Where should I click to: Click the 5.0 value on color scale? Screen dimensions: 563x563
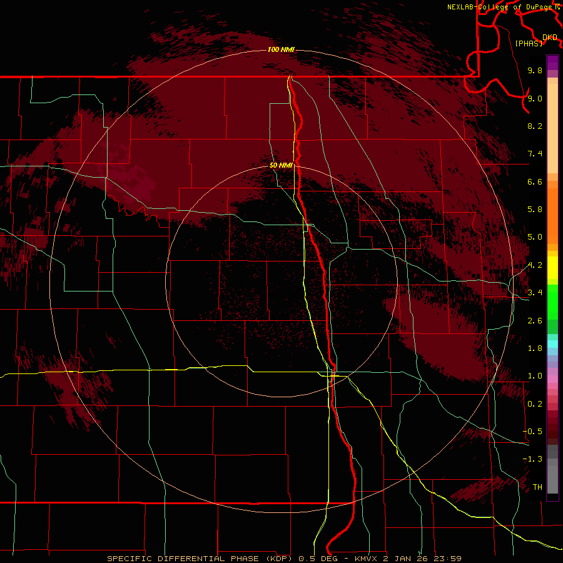coord(535,237)
